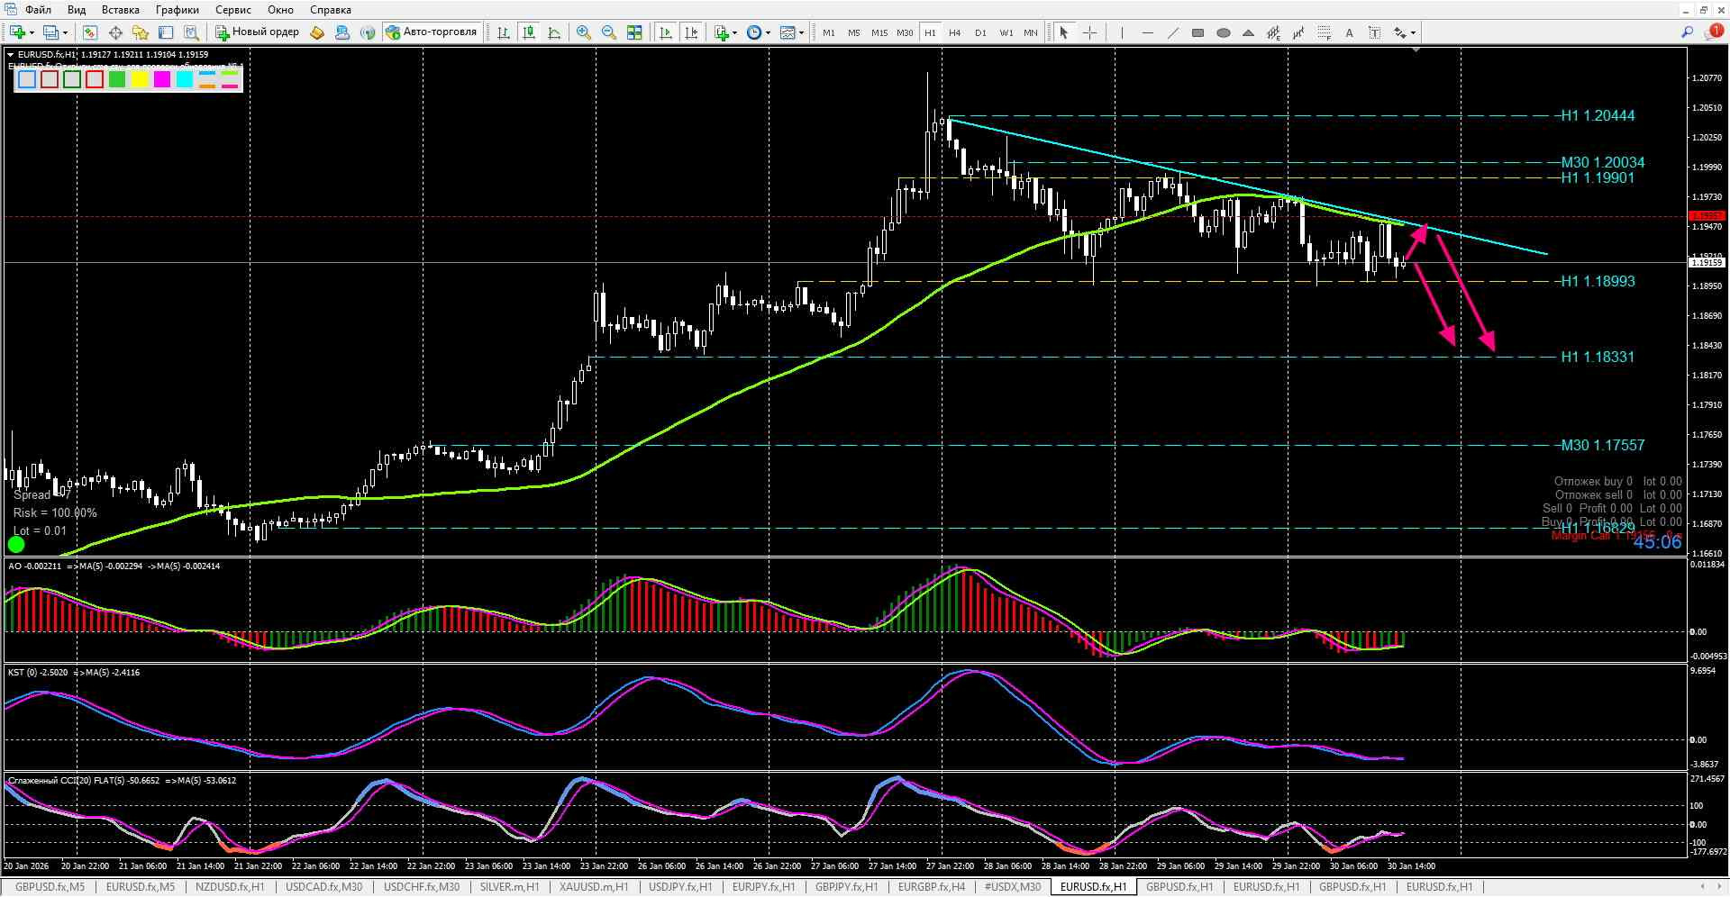
Task: Toggle the Auto-trading button
Action: point(432,32)
